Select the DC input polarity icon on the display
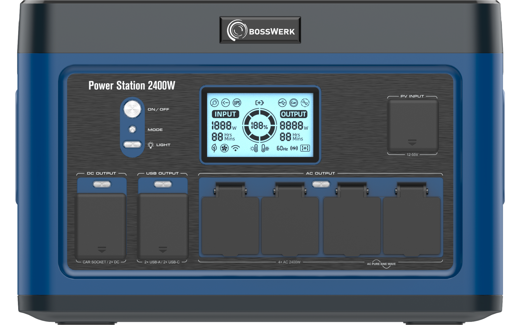 (x=226, y=103)
